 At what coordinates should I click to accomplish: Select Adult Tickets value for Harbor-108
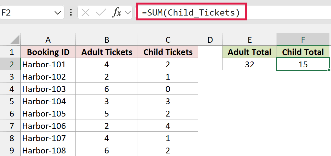[107, 150]
